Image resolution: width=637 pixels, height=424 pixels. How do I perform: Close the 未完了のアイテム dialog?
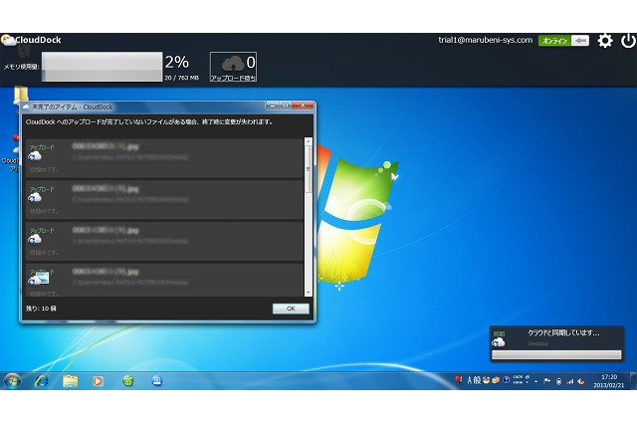(303, 106)
